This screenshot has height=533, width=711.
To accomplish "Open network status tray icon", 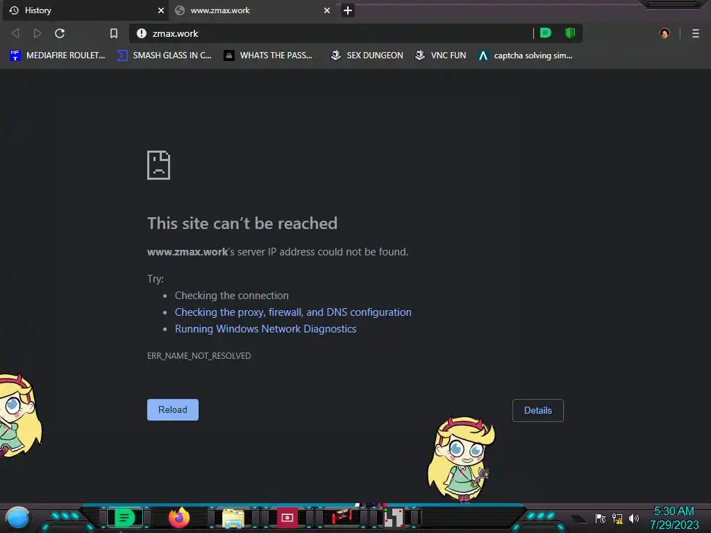I will tap(617, 518).
